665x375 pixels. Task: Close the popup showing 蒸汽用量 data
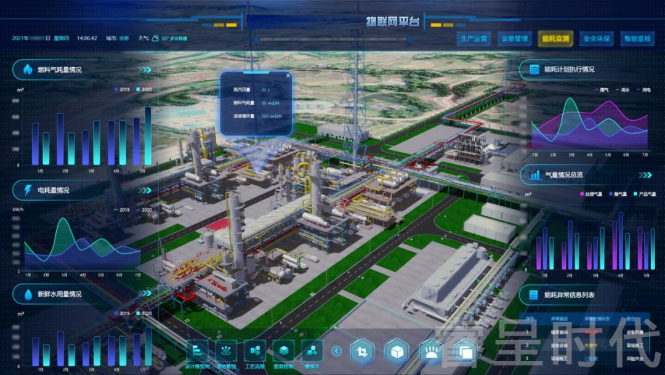(288, 76)
